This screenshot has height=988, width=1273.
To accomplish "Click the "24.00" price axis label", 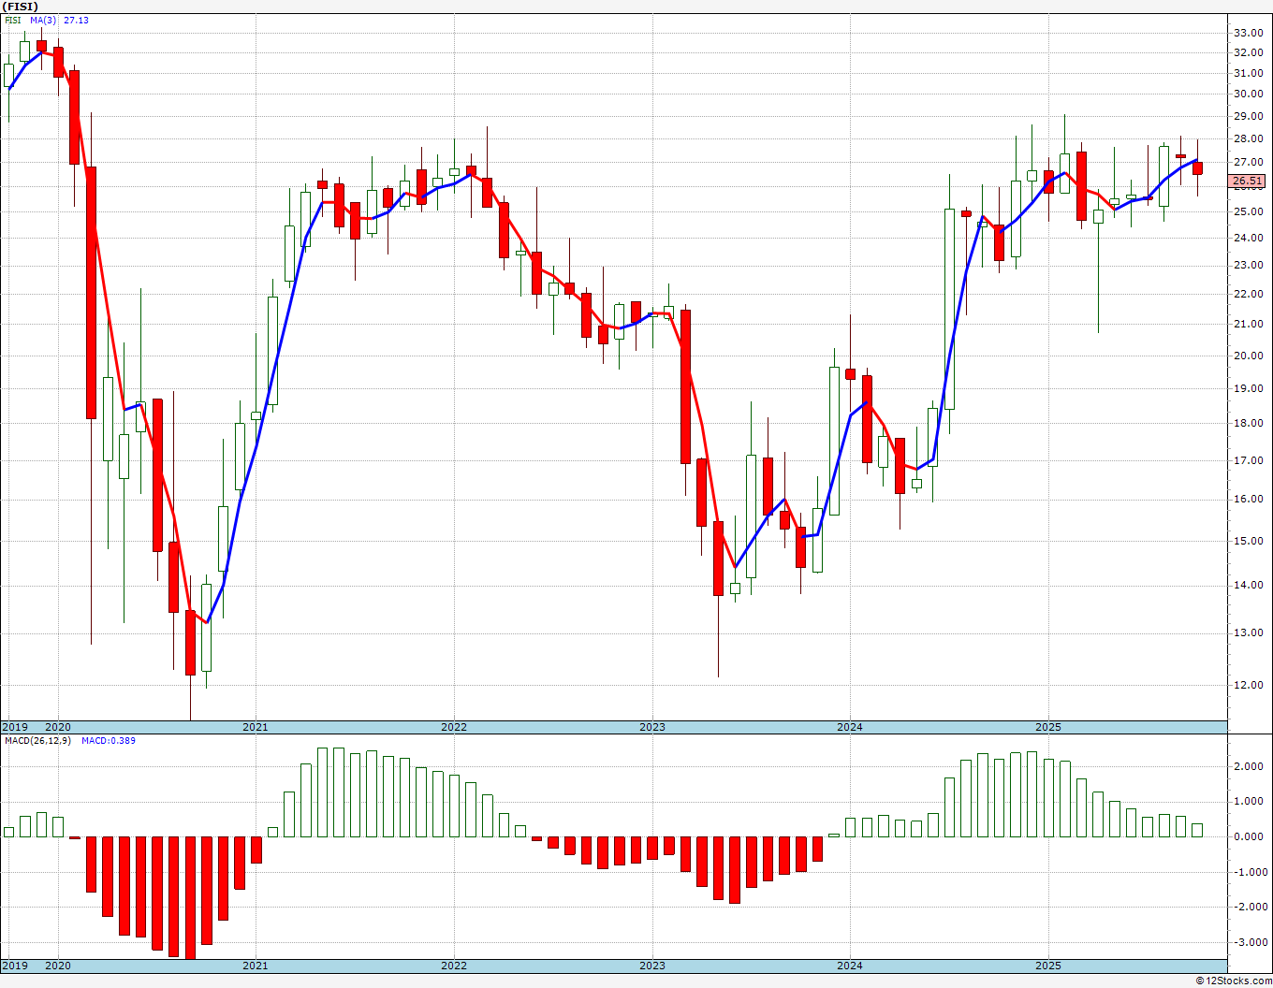I will point(1248,239).
